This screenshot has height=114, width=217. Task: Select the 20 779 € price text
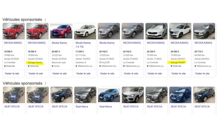199,51
